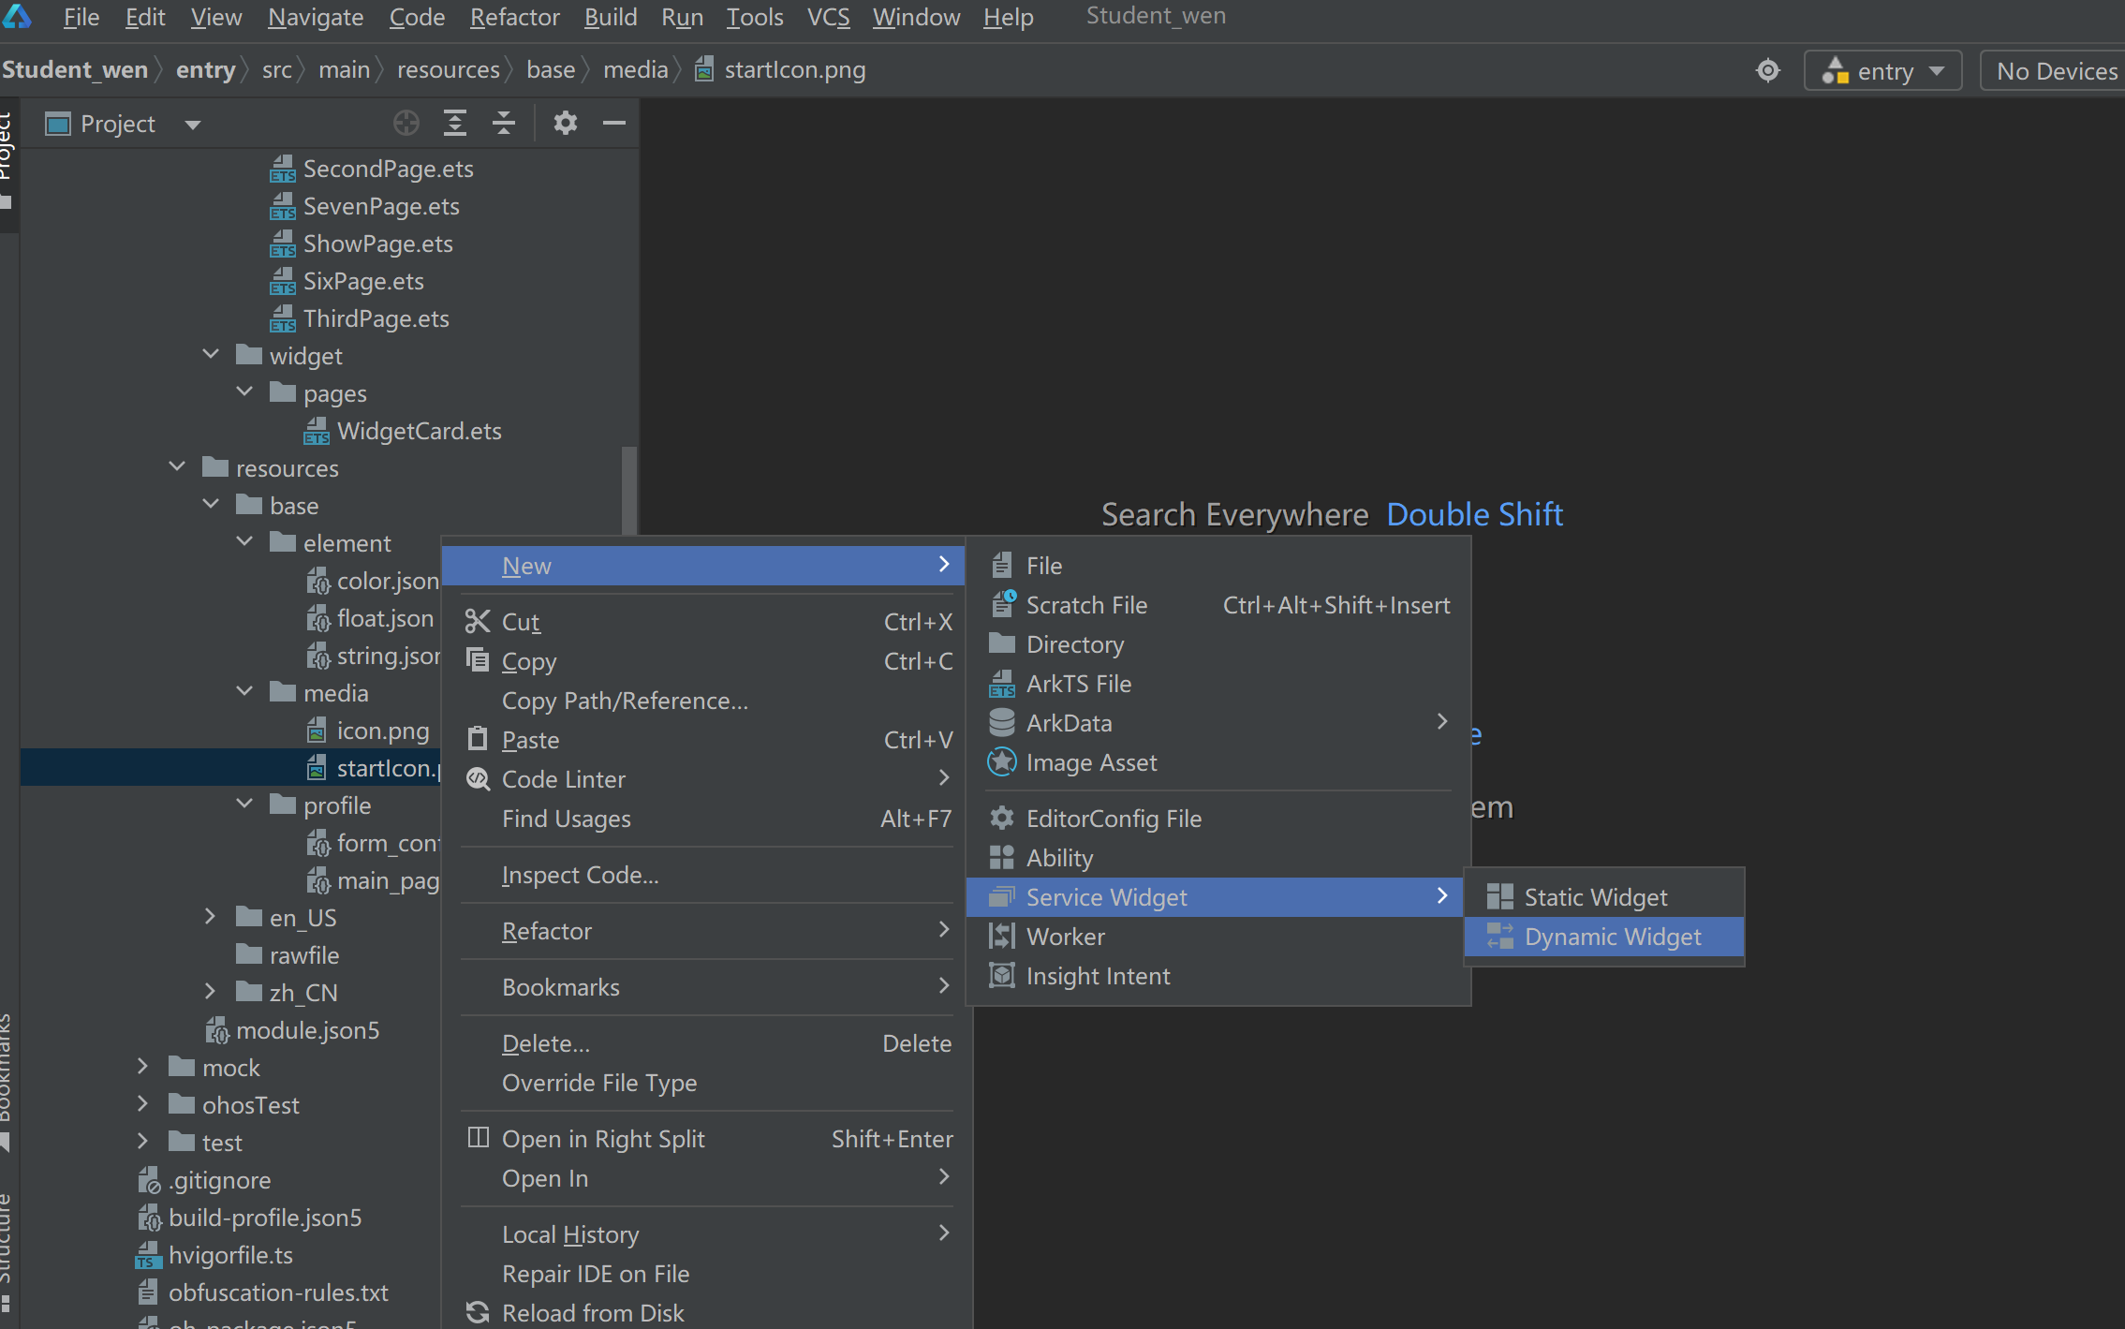The height and width of the screenshot is (1329, 2125).
Task: Click the New File icon
Action: (x=1001, y=565)
